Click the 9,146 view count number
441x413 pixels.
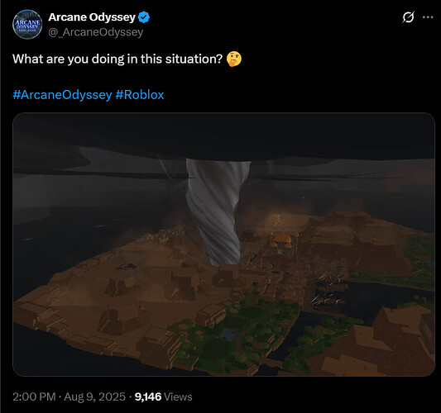(x=148, y=396)
